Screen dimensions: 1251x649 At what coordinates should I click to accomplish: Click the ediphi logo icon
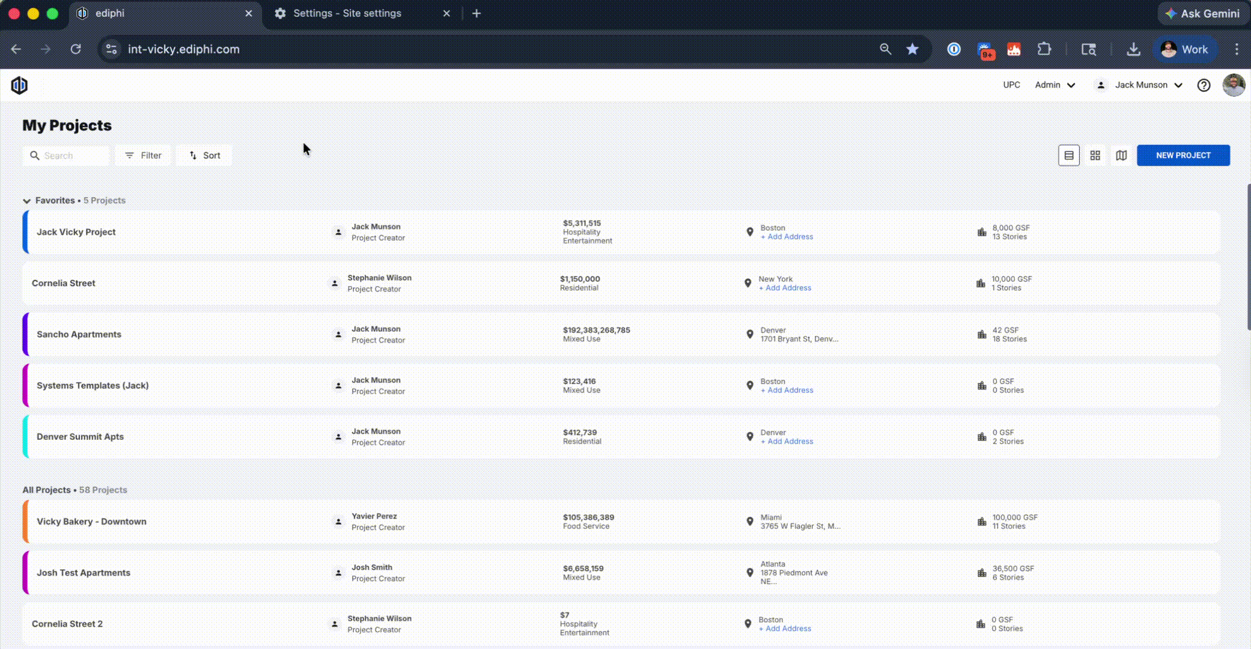[19, 85]
